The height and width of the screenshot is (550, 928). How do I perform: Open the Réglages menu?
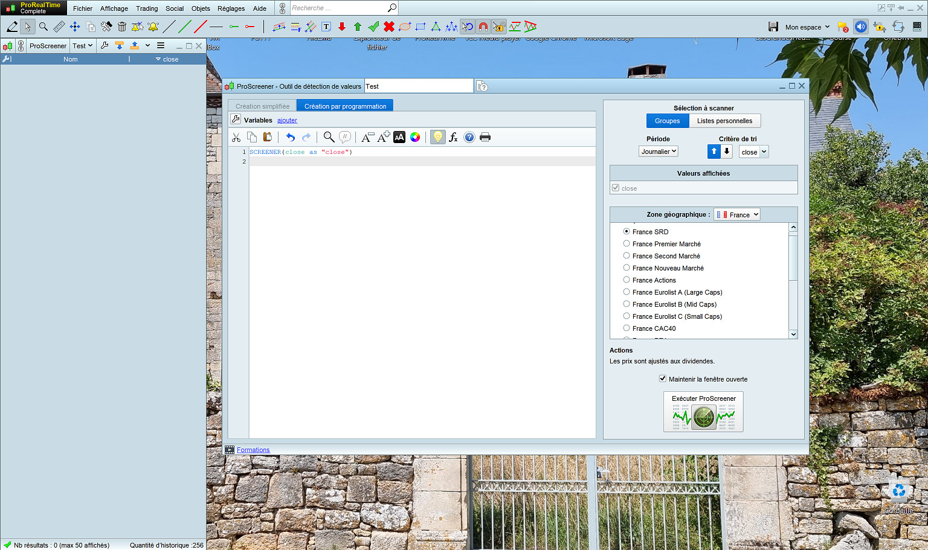click(231, 8)
